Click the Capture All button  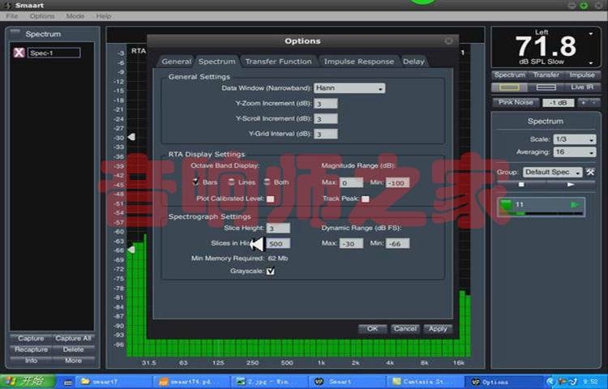(x=73, y=338)
